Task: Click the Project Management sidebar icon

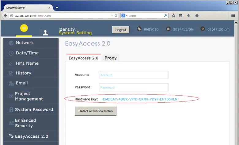Action: click(x=11, y=96)
